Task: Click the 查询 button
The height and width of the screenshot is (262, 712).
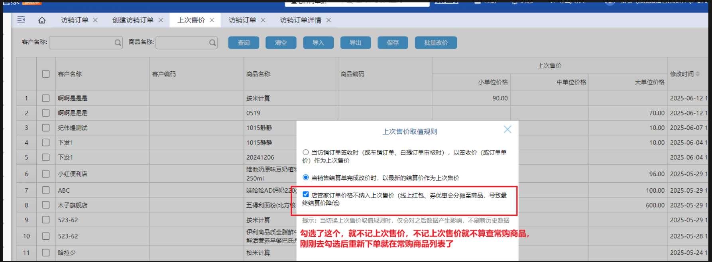Action: 244,43
